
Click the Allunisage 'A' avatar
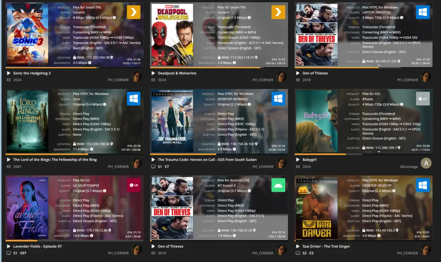click(426, 163)
